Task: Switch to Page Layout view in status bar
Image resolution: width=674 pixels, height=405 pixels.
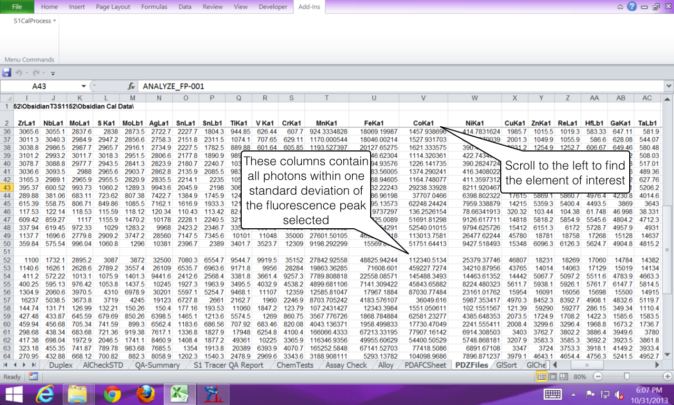Action: click(x=552, y=377)
